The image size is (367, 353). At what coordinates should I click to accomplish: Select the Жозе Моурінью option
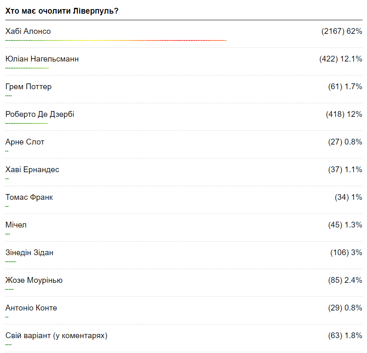pos(34,280)
